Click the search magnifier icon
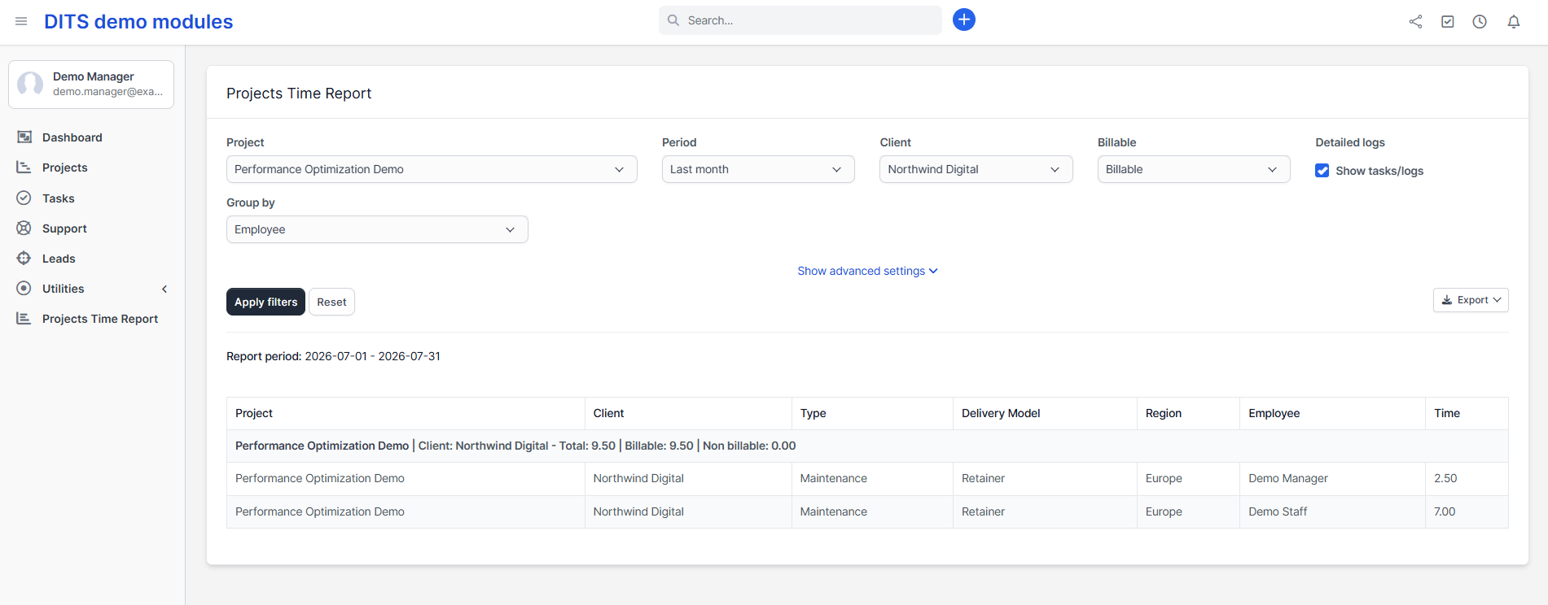This screenshot has width=1548, height=605. coord(673,20)
